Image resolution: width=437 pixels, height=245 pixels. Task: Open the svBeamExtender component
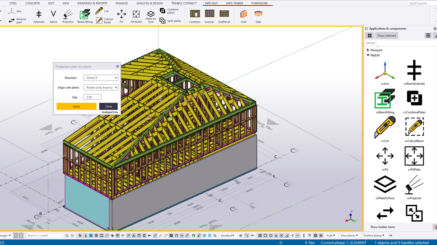(414, 72)
